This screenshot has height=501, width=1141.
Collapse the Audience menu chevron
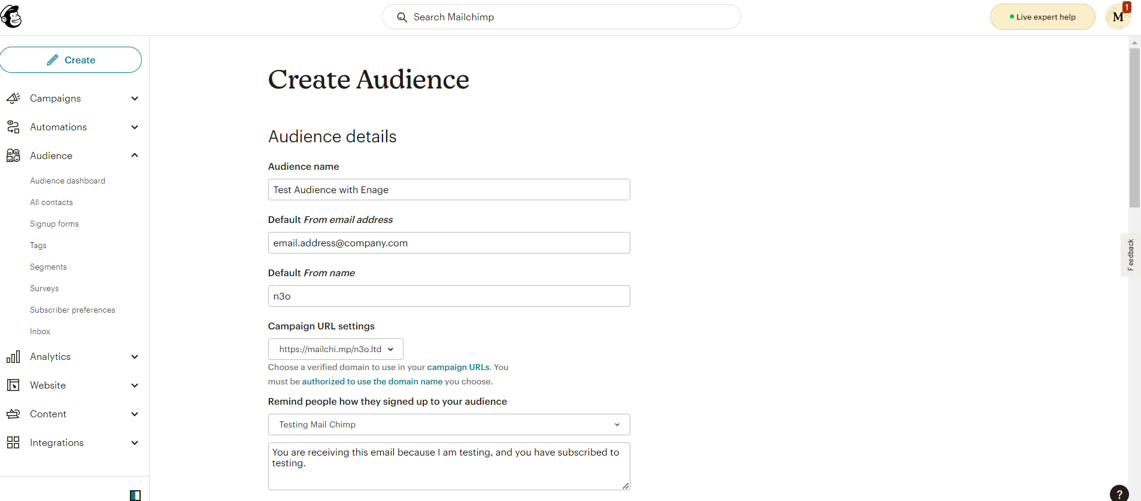click(135, 155)
